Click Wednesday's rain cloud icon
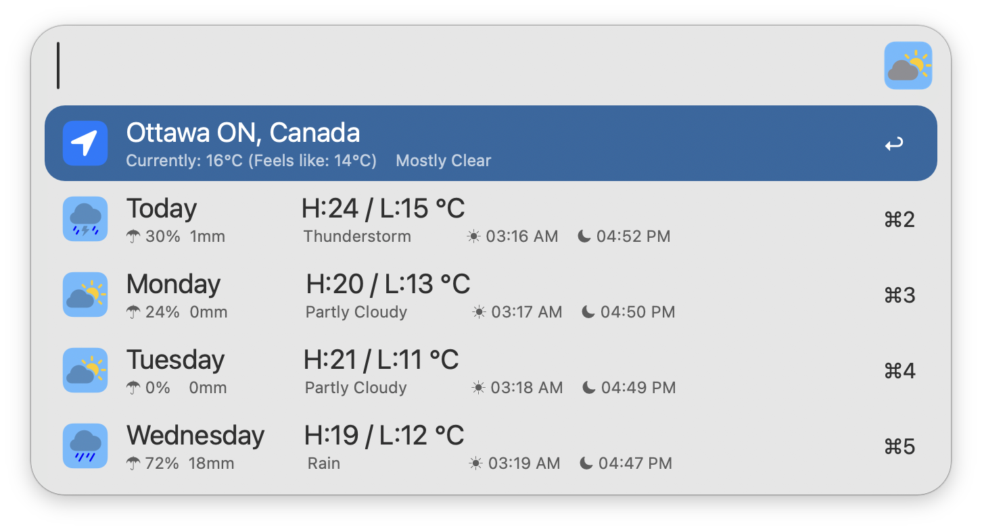 (85, 446)
